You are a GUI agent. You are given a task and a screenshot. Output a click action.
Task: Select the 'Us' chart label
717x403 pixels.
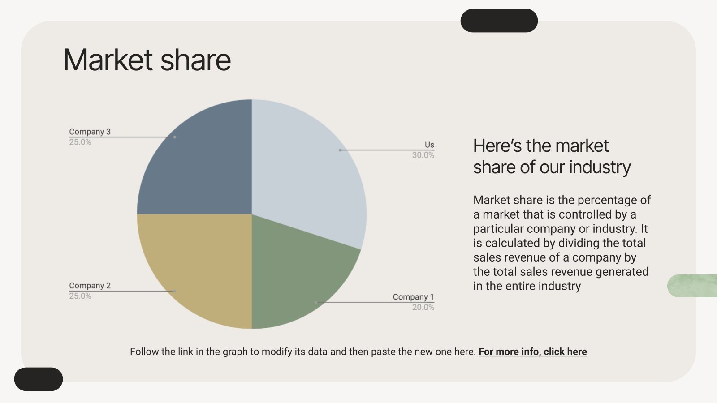coord(429,145)
